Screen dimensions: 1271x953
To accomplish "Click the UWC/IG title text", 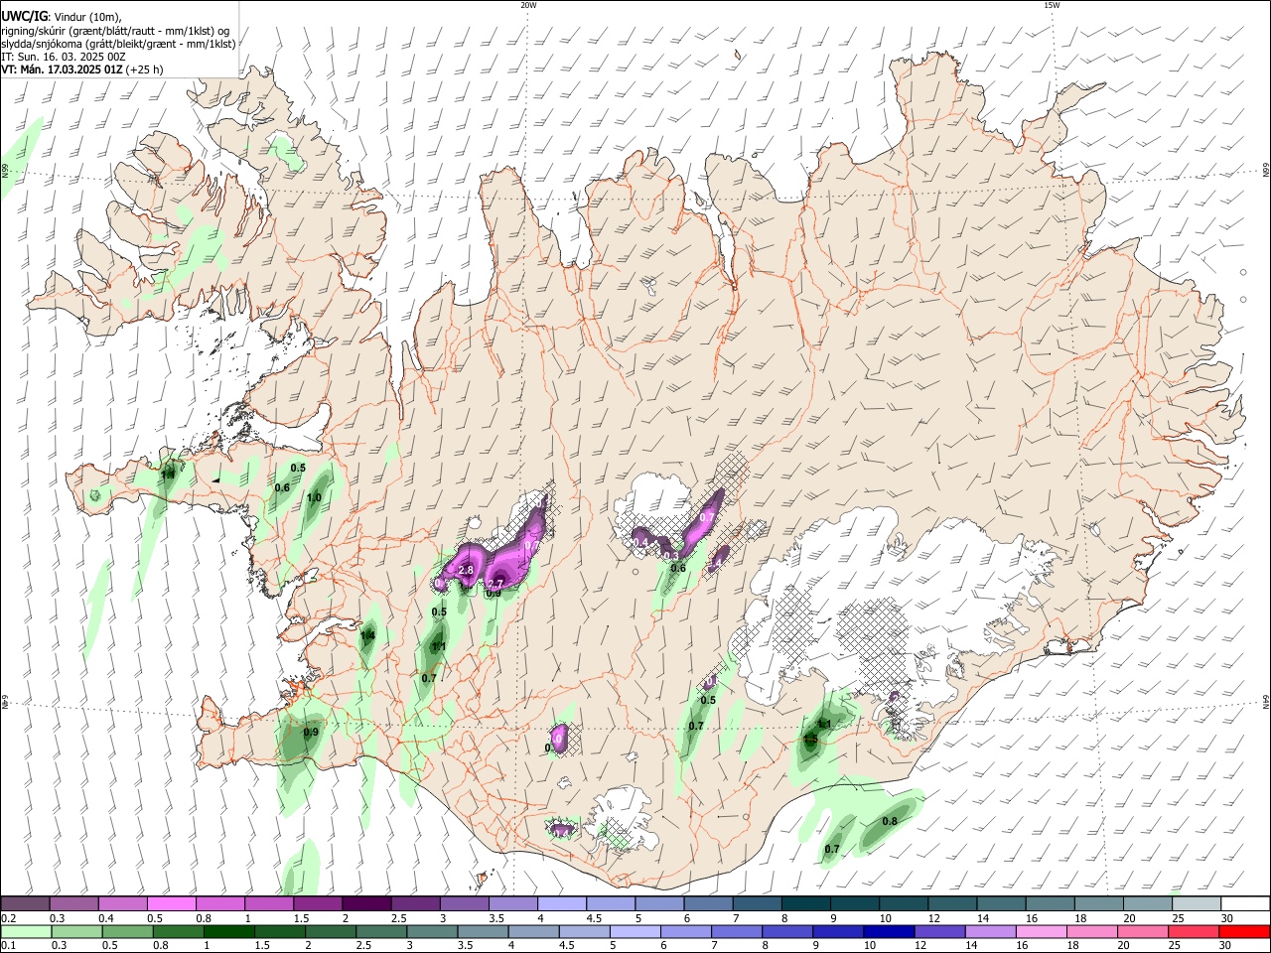I will point(23,16).
